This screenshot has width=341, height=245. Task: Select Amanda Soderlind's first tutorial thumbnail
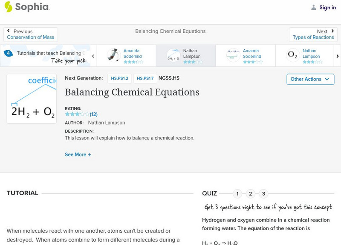click(x=113, y=56)
